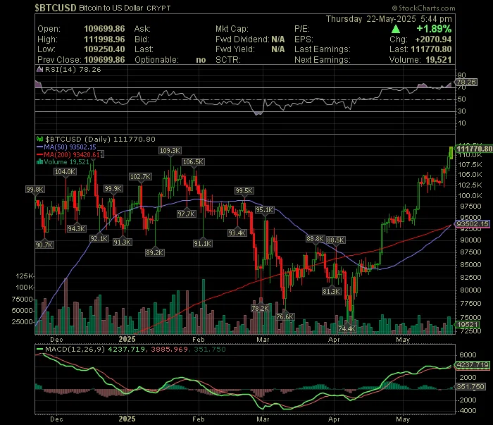Viewport: 493px width, 425px height.
Task: Click the High value 111998.96
Action: [x=104, y=39]
